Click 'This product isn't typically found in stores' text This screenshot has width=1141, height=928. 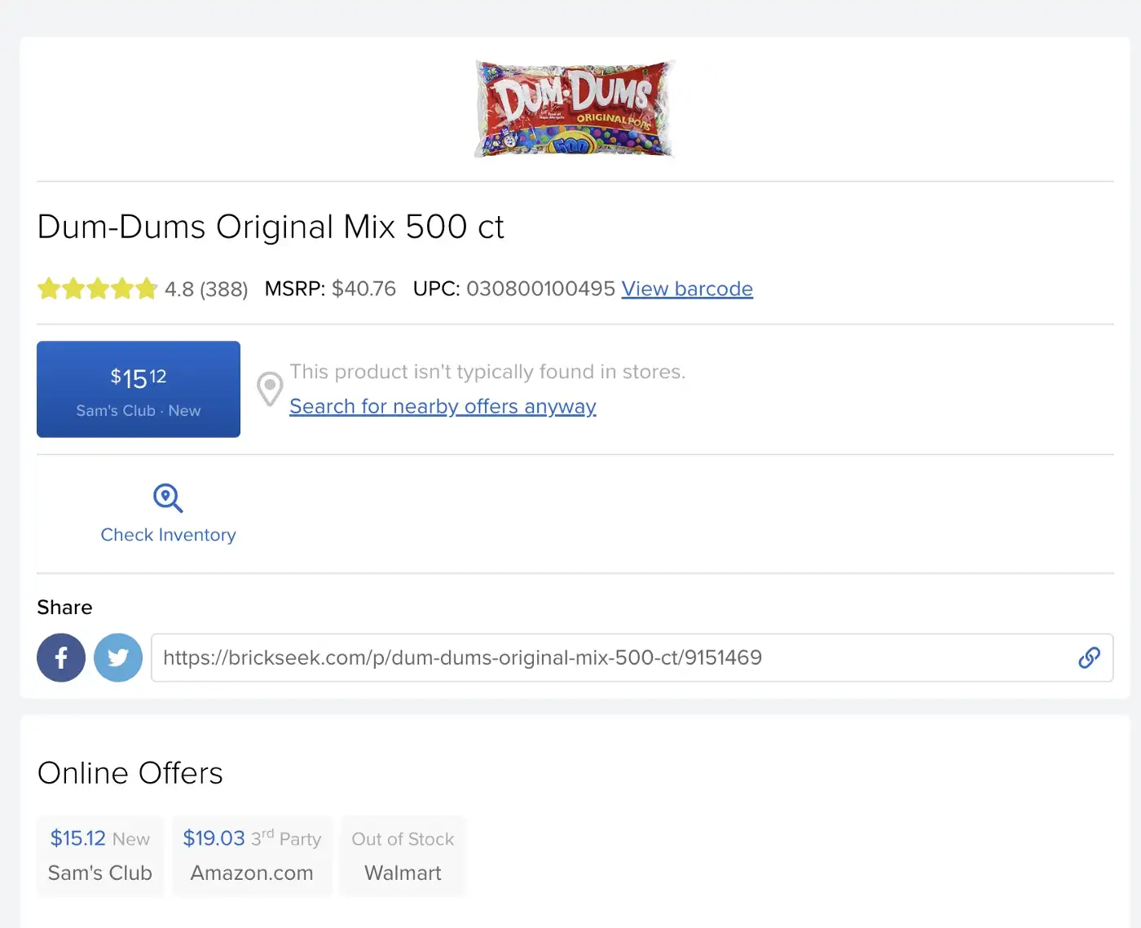(x=487, y=372)
